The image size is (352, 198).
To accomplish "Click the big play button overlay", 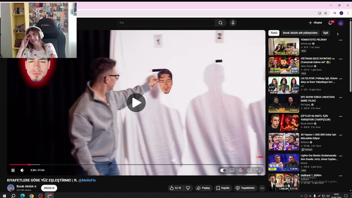I will point(136,103).
